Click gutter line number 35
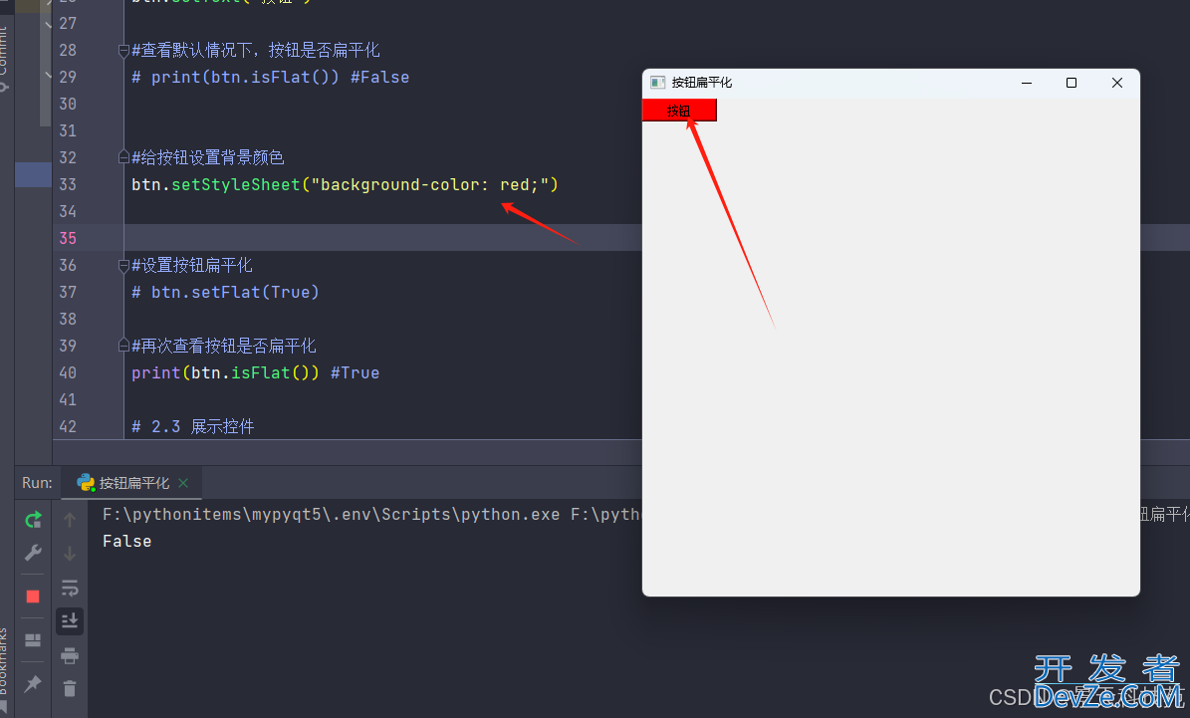The image size is (1190, 718). click(68, 238)
